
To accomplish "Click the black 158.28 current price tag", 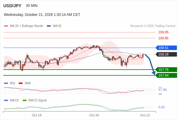I will tap(166, 54).
